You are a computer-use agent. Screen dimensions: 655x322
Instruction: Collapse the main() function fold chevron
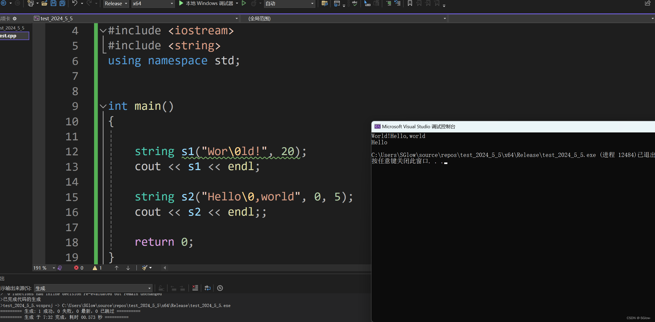pyautogui.click(x=103, y=106)
